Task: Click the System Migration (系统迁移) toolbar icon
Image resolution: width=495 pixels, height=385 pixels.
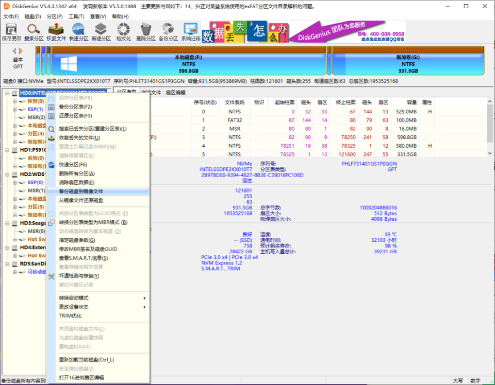Action: [x=191, y=32]
